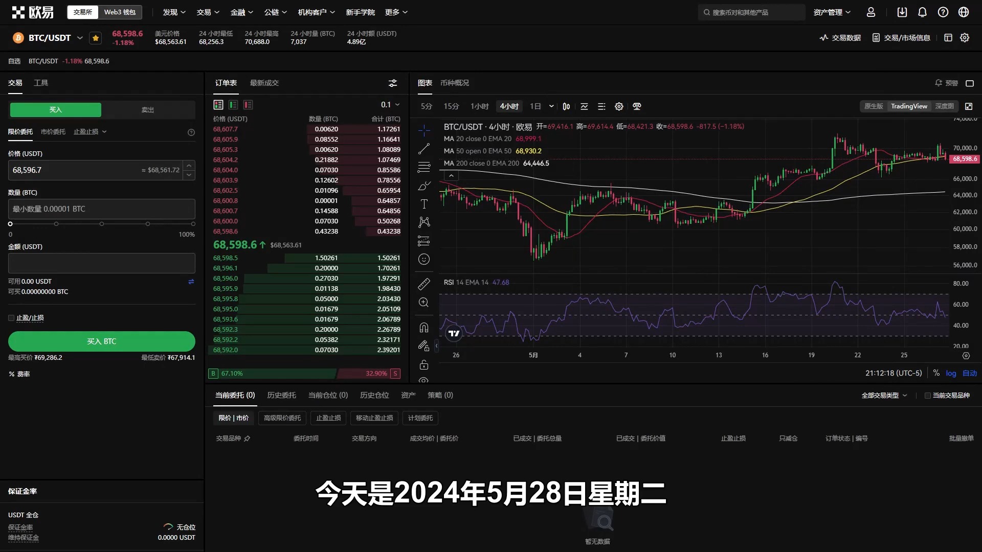Switch to the 历史委托 tab
Viewport: 982px width, 552px height.
281,395
